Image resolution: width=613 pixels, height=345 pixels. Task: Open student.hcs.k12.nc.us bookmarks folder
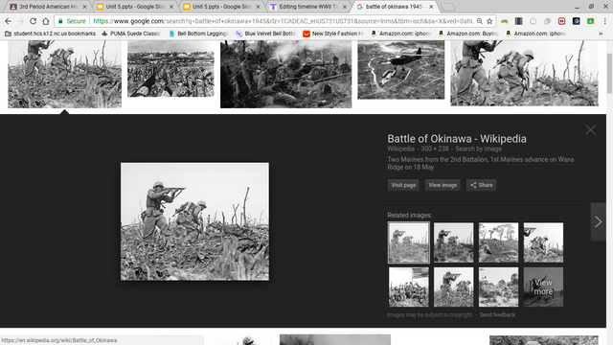point(50,34)
